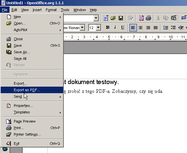Set paragraph alignment to right
Screen dimensions: 187x153
(x=148, y=28)
